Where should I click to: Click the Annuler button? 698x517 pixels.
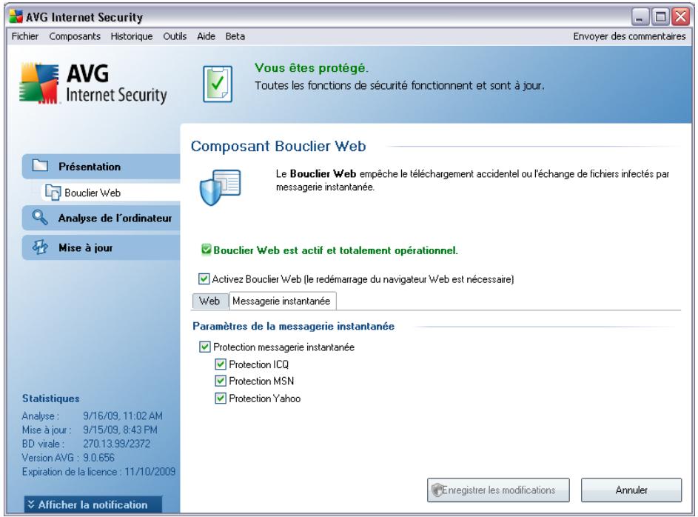[631, 490]
